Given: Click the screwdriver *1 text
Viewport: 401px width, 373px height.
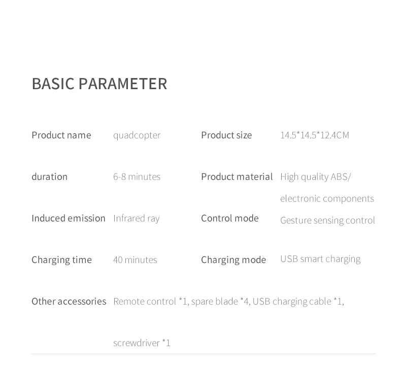Looking at the screenshot, I should (x=142, y=343).
